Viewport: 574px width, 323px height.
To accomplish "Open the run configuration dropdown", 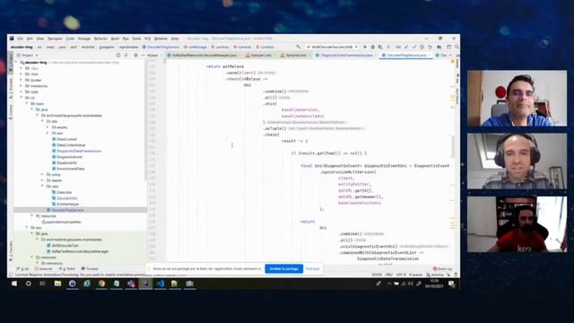I will pyautogui.click(x=332, y=47).
